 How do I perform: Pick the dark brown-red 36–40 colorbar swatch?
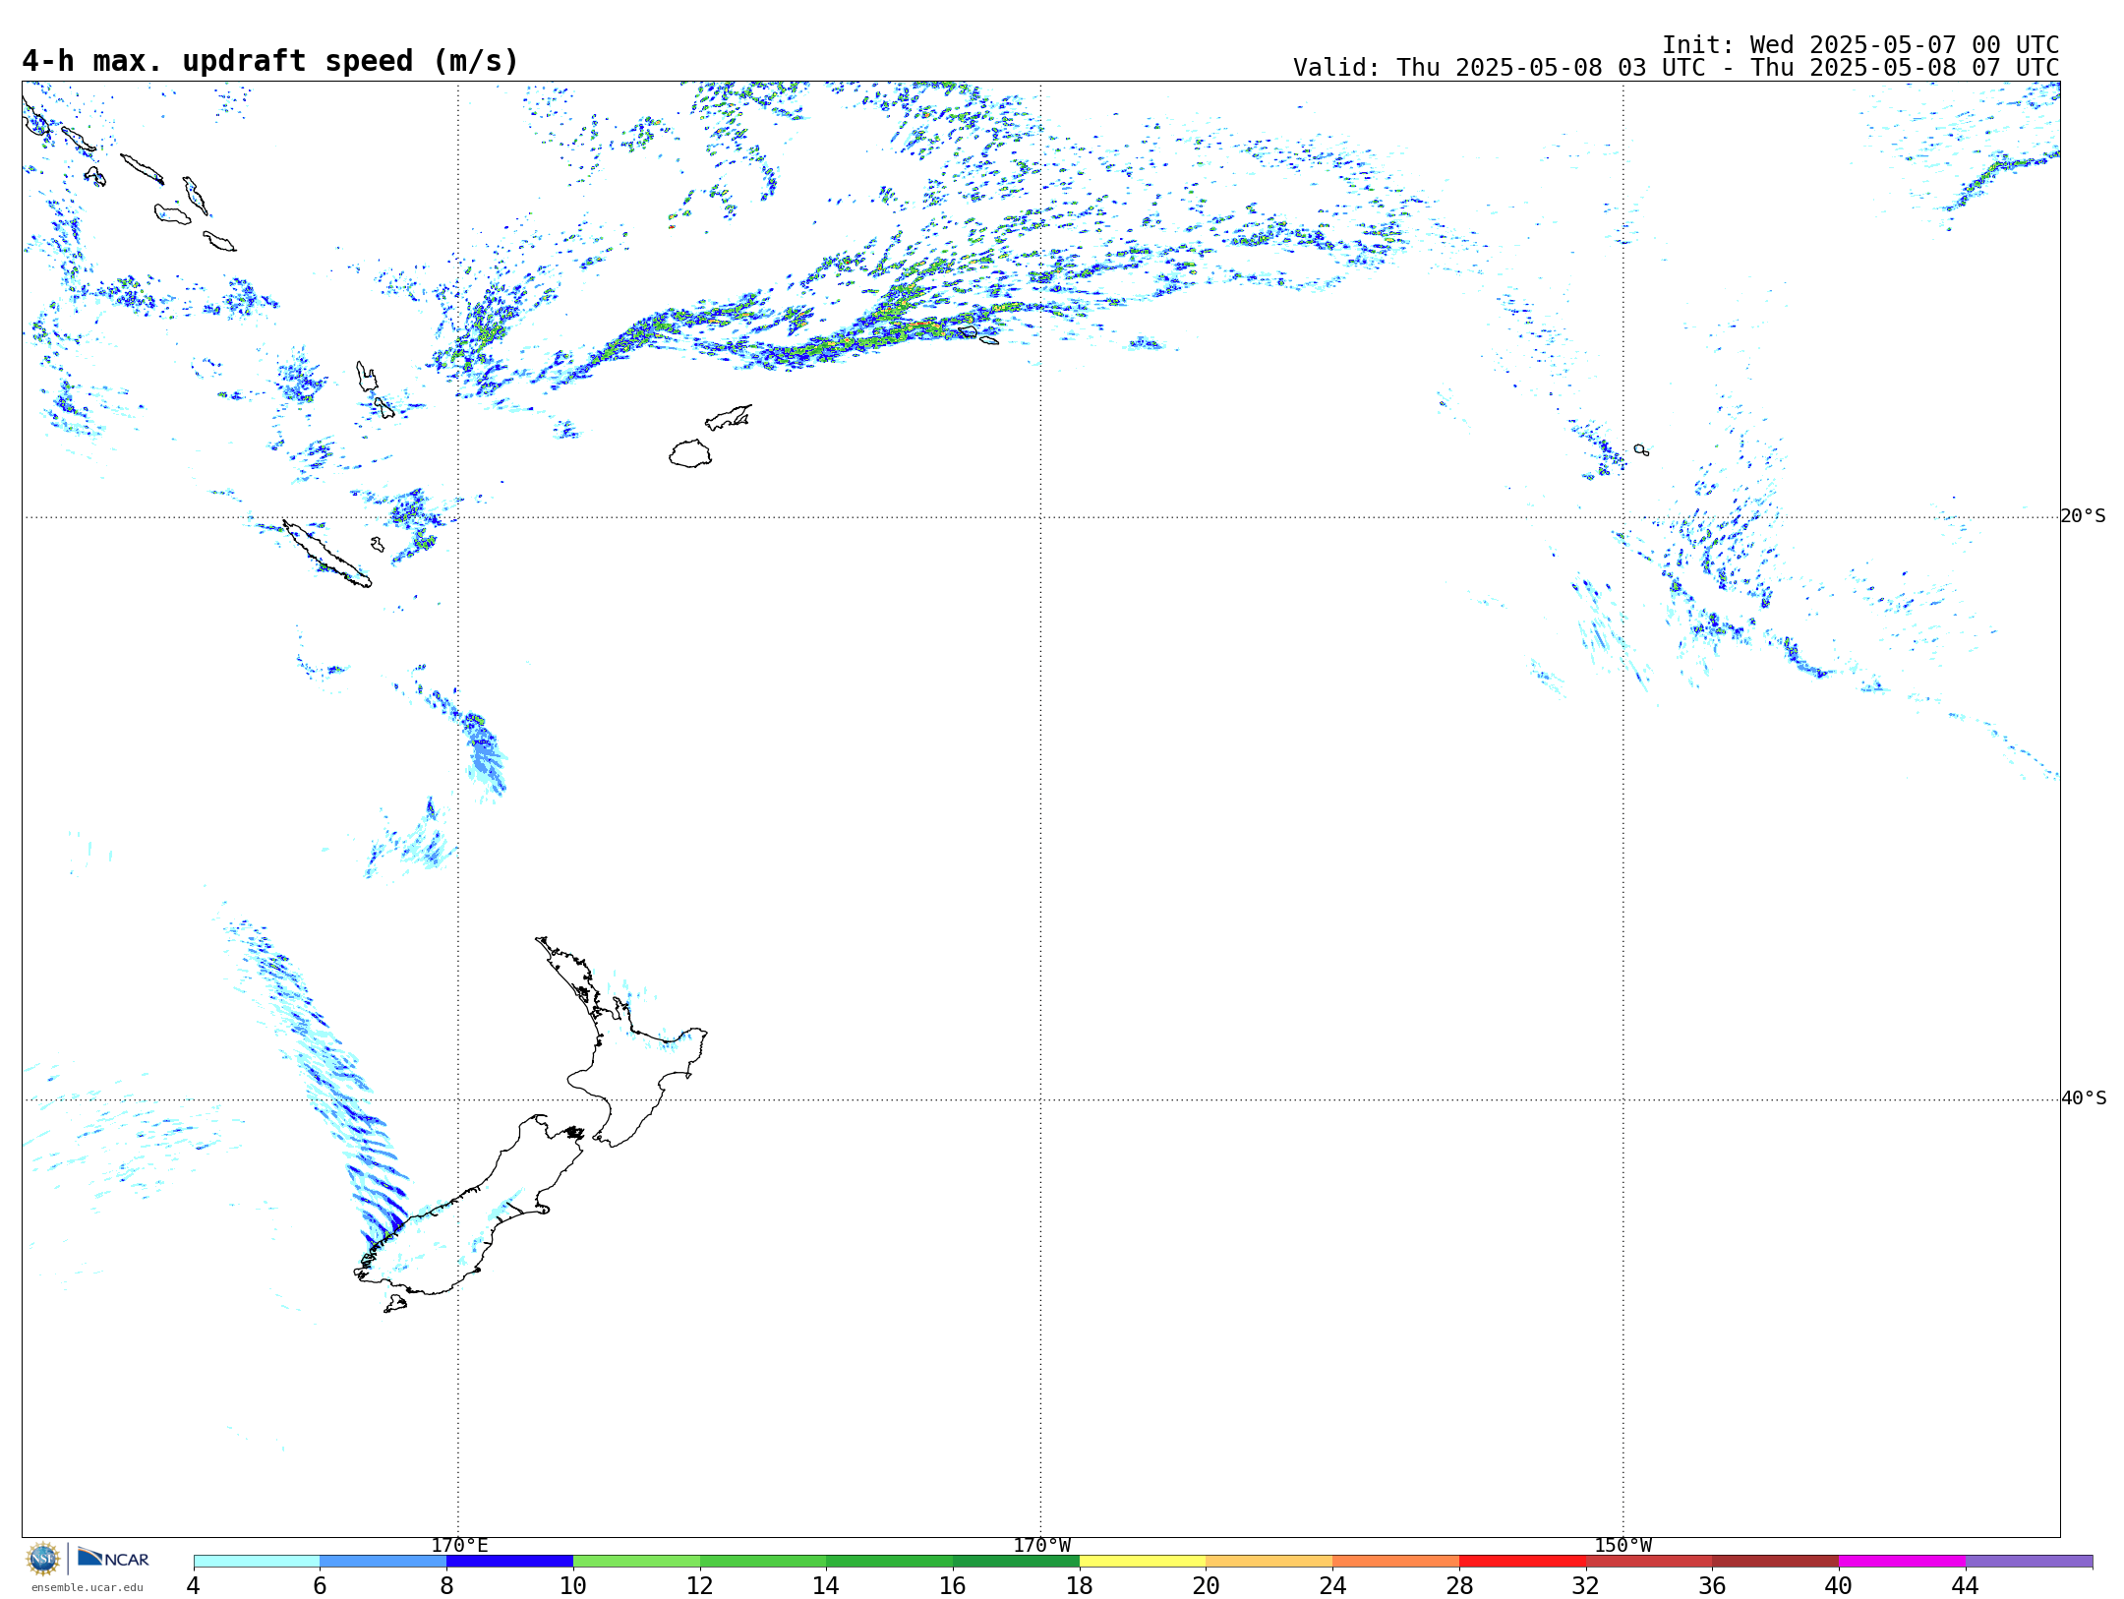pyautogui.click(x=1775, y=1562)
